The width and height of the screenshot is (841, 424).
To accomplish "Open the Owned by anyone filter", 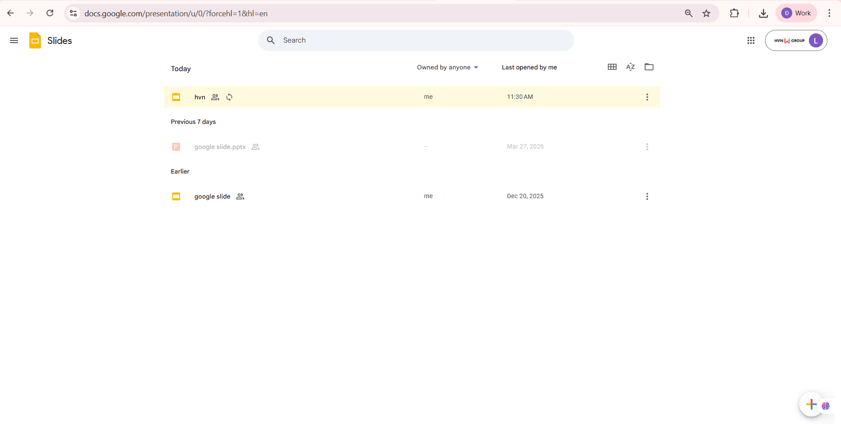I will (x=447, y=67).
